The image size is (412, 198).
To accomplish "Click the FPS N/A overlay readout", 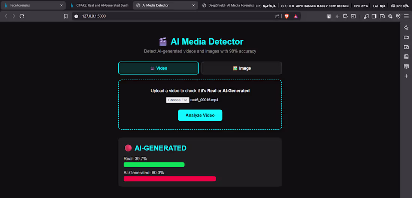I will [x=266, y=6].
